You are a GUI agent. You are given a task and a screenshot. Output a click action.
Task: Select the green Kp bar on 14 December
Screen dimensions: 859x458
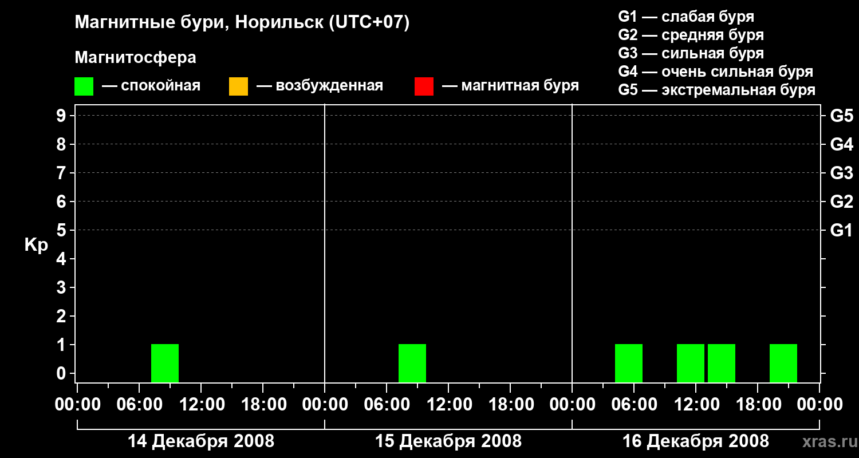pyautogui.click(x=165, y=363)
